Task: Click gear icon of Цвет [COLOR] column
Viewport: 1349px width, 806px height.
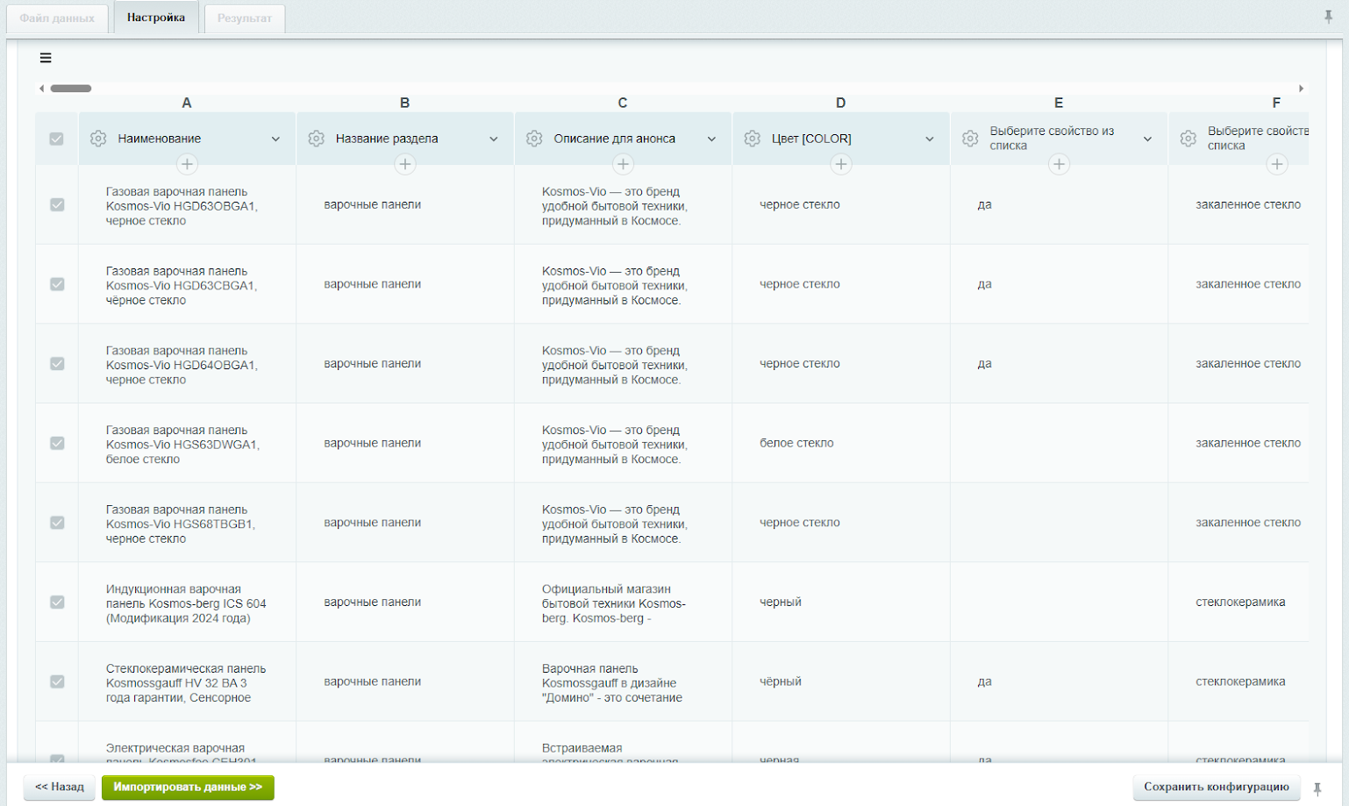Action: tap(753, 139)
